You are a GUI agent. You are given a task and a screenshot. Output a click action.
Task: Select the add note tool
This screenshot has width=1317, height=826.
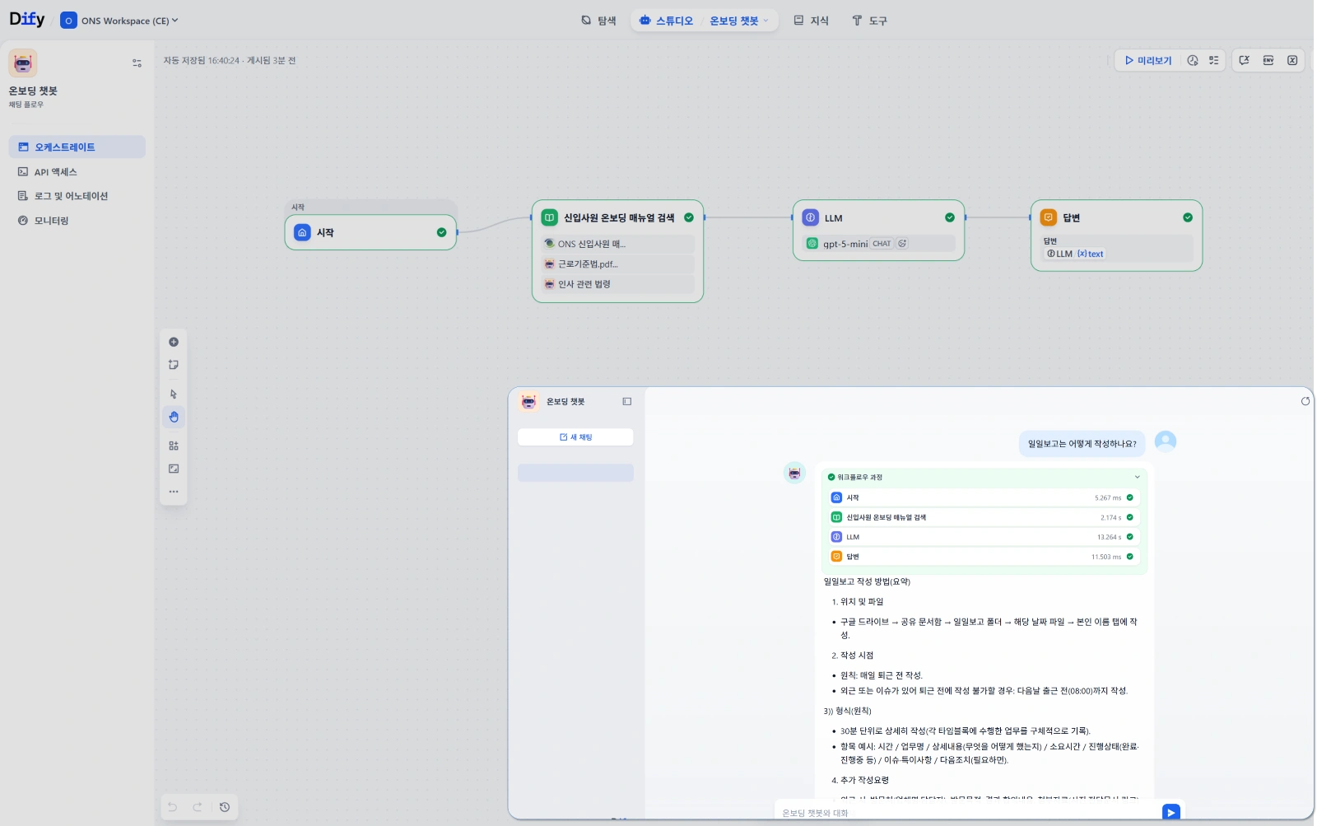[174, 365]
